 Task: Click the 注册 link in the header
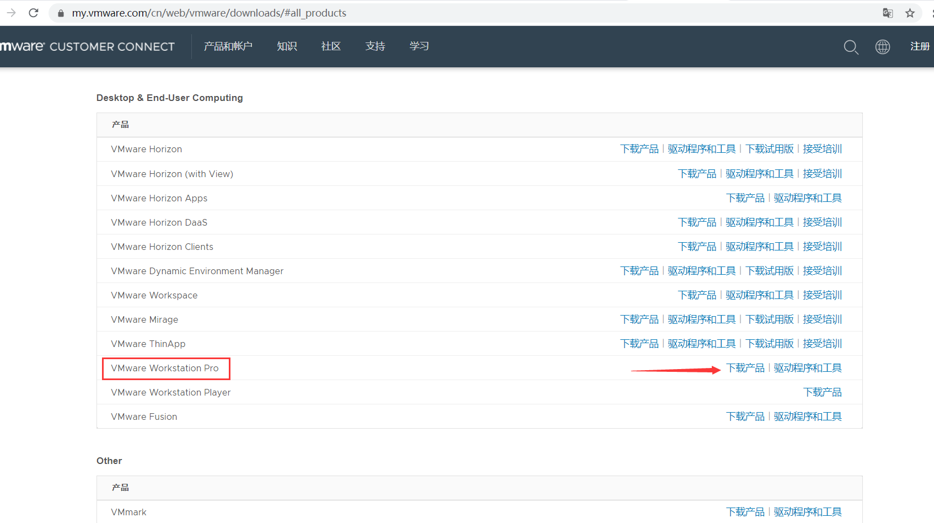920,46
